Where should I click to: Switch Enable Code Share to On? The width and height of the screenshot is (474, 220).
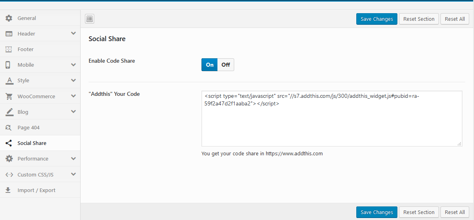click(209, 65)
